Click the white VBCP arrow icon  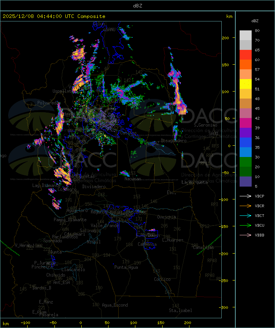click(245, 196)
